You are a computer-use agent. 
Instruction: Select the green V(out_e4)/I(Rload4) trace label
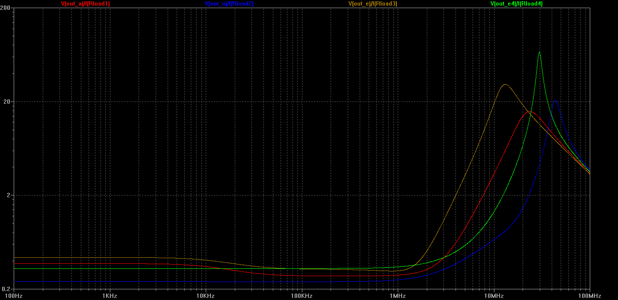coord(517,4)
